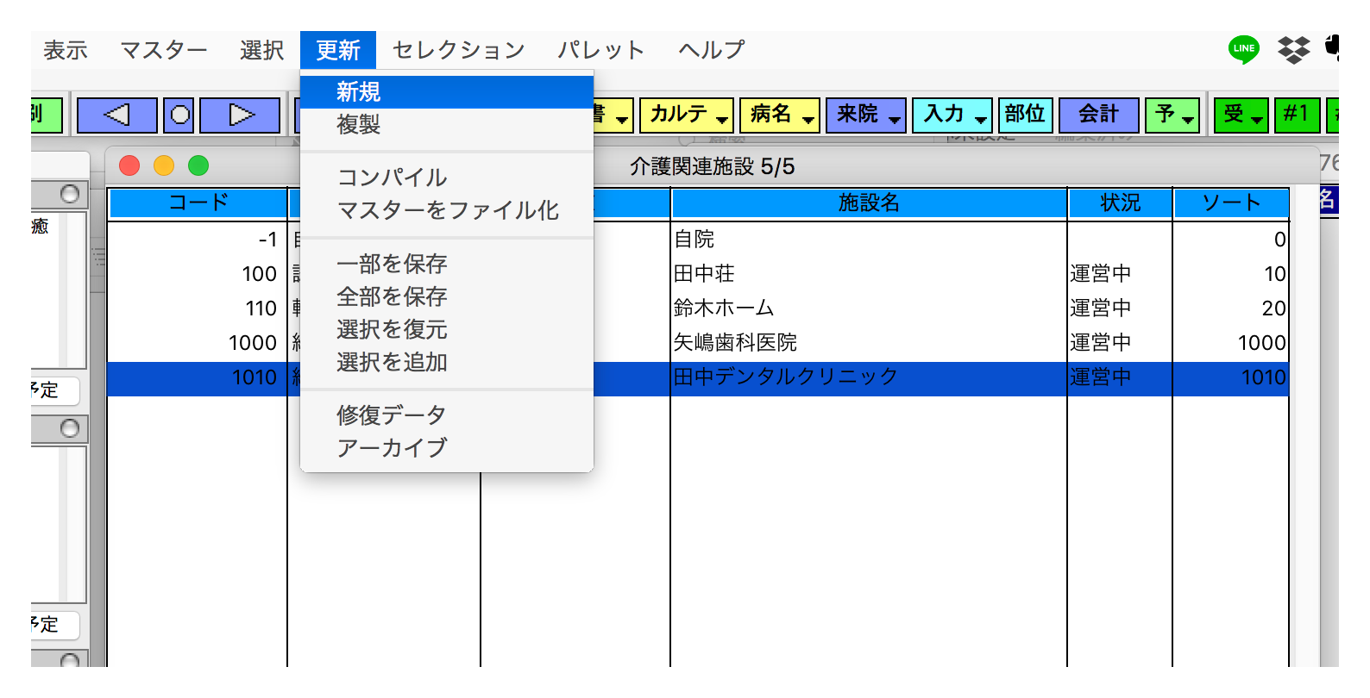Toggle the round button atop left panel
The height and width of the screenshot is (698, 1370).
(x=70, y=194)
